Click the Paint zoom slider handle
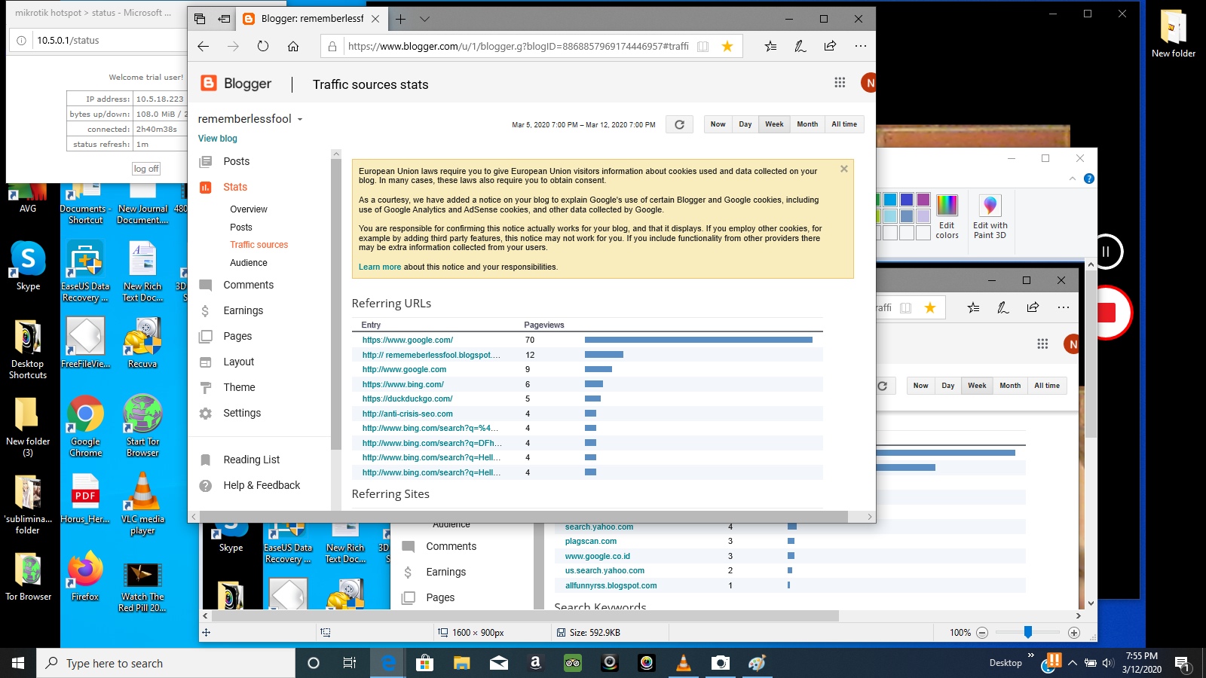 pos(1027,632)
